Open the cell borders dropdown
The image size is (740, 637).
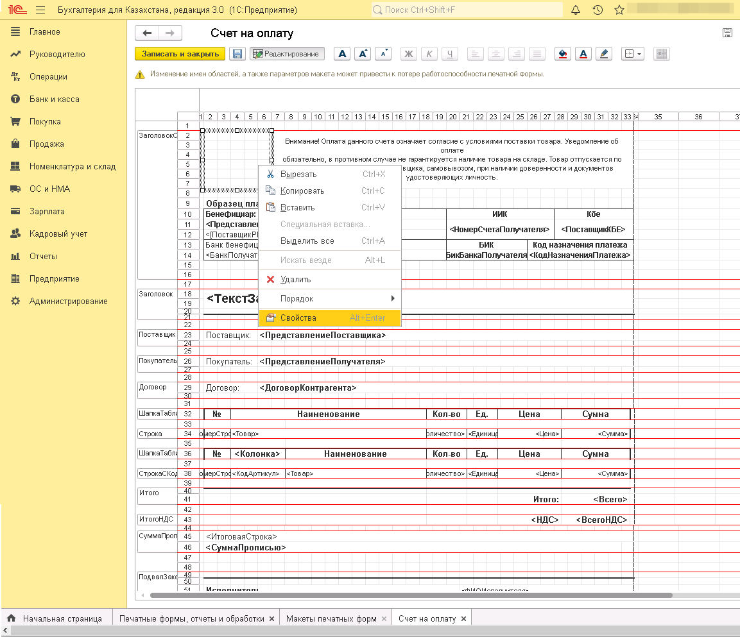(x=633, y=54)
